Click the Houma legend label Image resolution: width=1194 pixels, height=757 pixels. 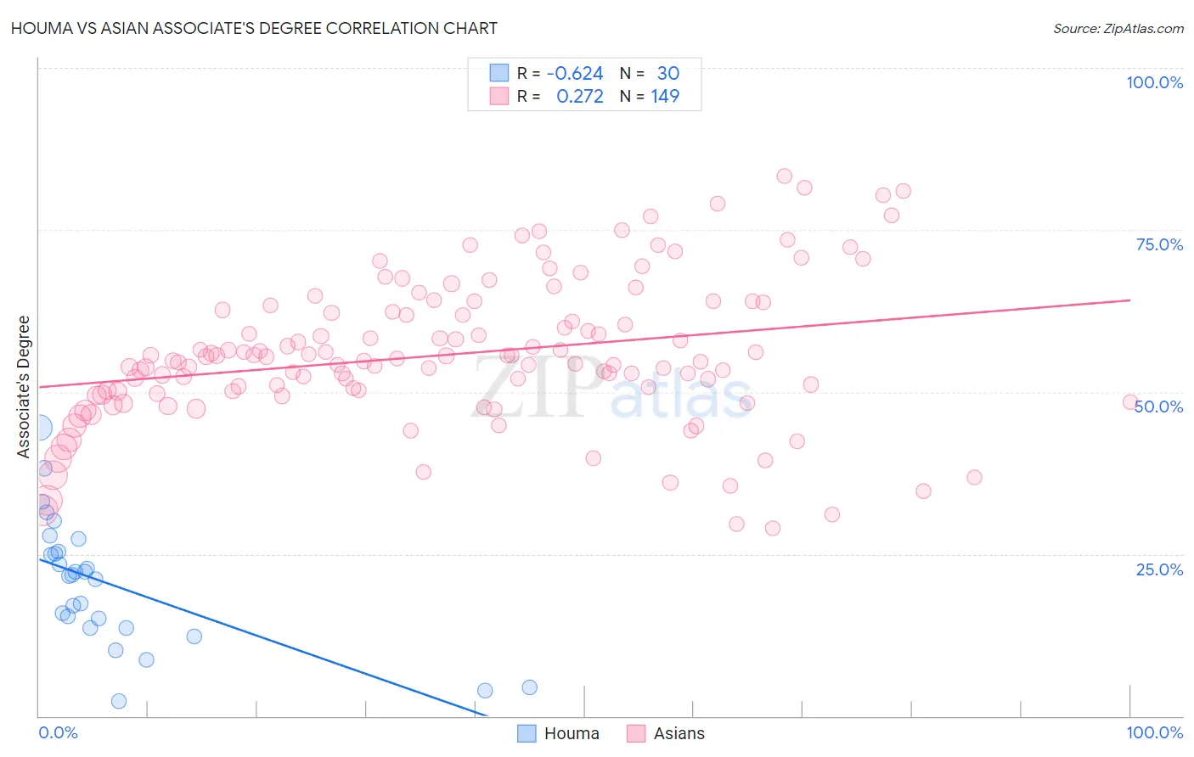(x=572, y=733)
